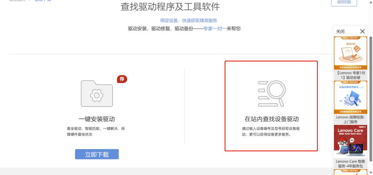Image resolution: width=373 pixels, height=175 pixels.
Task: Click the scrollbar down arrow
Action: 371,172
